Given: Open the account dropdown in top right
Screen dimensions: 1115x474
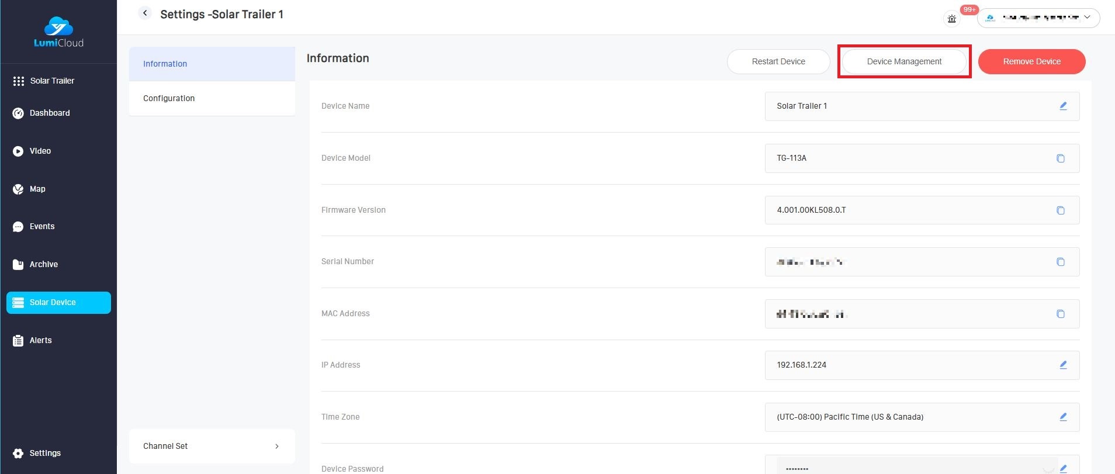Looking at the screenshot, I should coord(1038,18).
